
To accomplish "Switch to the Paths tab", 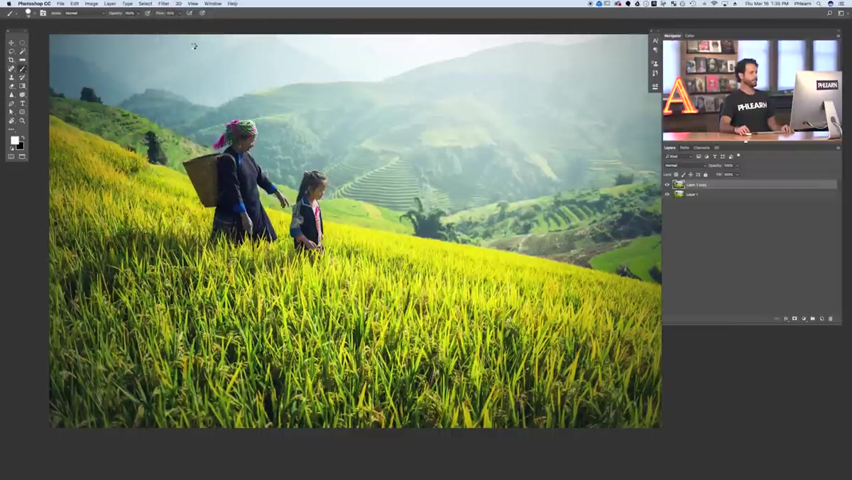I will pyautogui.click(x=684, y=148).
